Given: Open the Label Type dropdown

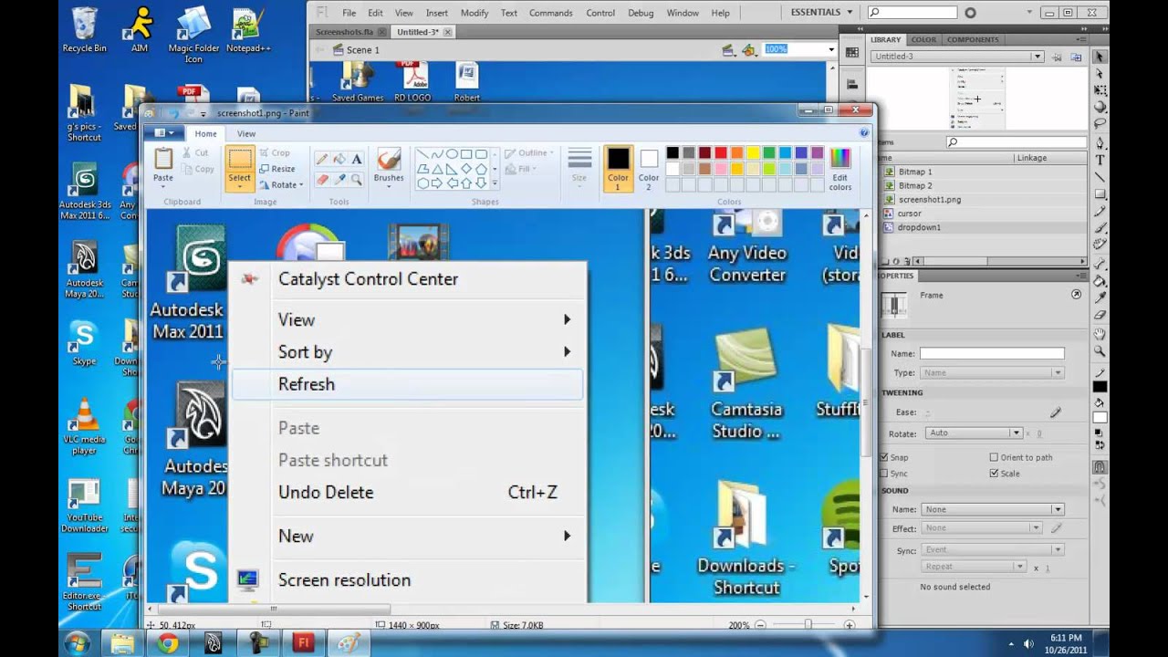Looking at the screenshot, I should point(992,372).
